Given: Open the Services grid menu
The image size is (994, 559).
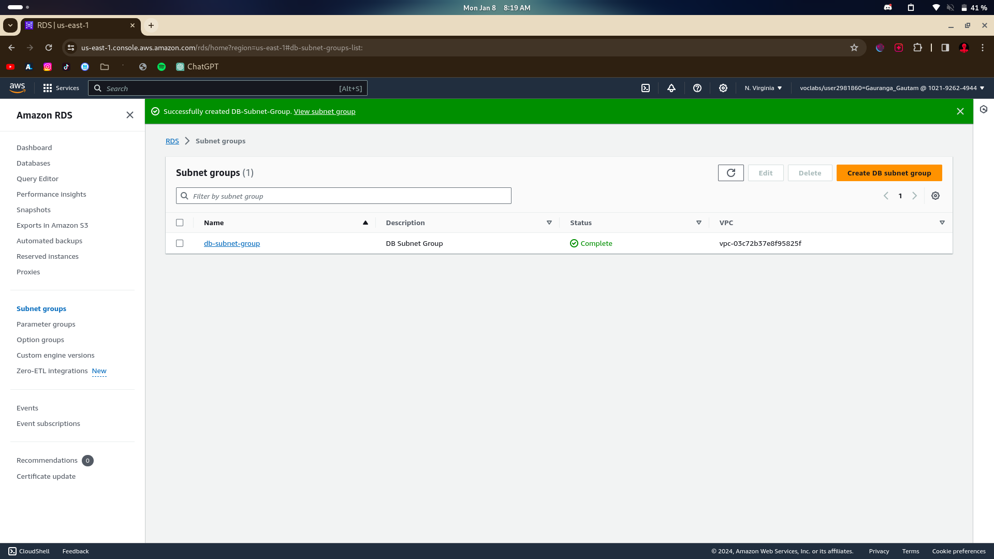Looking at the screenshot, I should coord(61,88).
